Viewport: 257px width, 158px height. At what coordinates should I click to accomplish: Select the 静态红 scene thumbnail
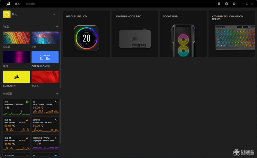(x=45, y=77)
